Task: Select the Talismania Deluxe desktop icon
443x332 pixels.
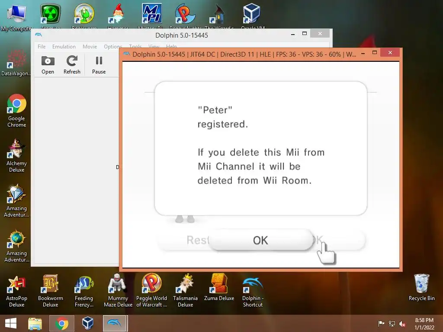Action: tap(185, 290)
